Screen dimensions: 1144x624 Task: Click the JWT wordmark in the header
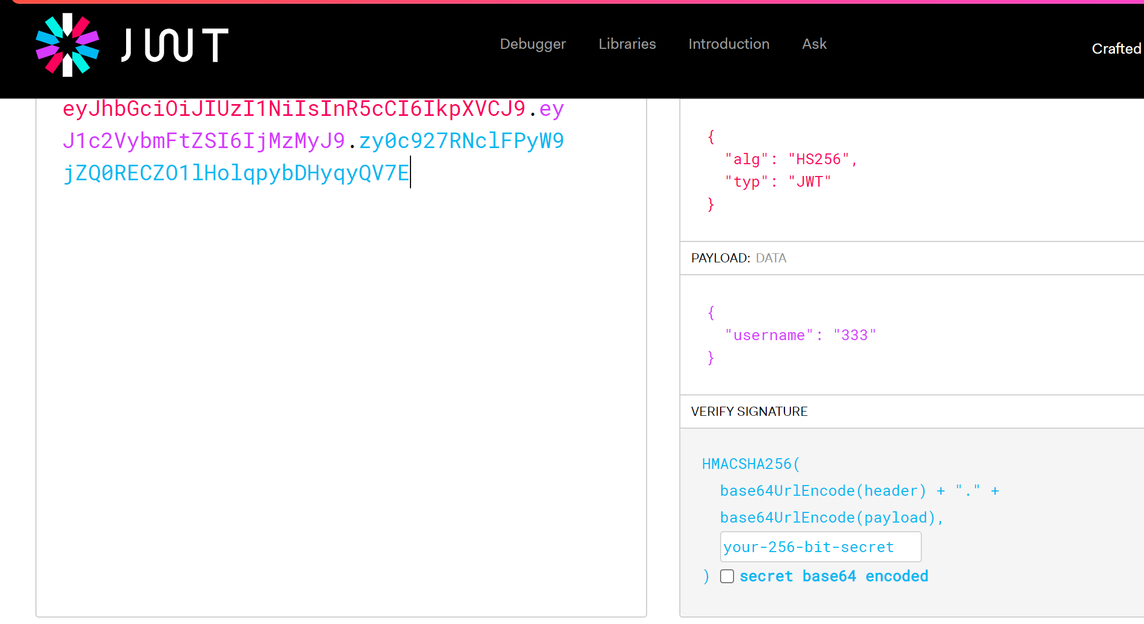coord(175,45)
